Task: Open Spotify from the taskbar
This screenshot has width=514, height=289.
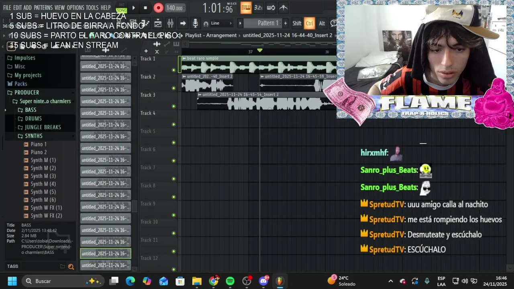Action: [x=230, y=281]
